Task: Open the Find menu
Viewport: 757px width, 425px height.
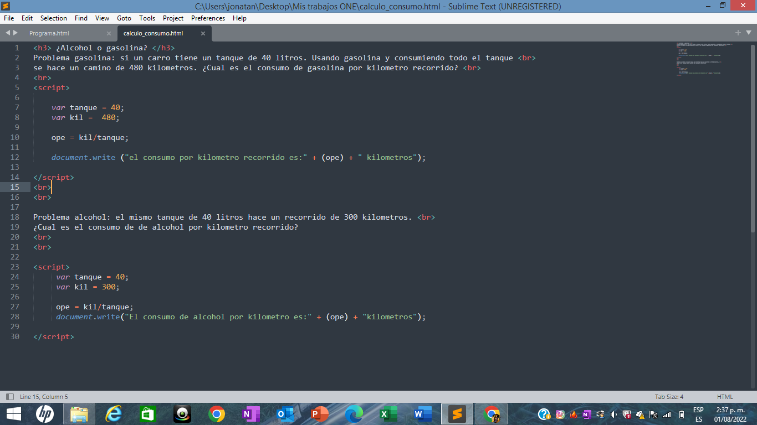Action: point(81,18)
